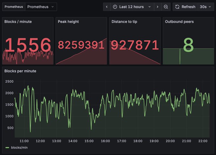
Task: Click the 927871 distance value
Action: [135, 45]
